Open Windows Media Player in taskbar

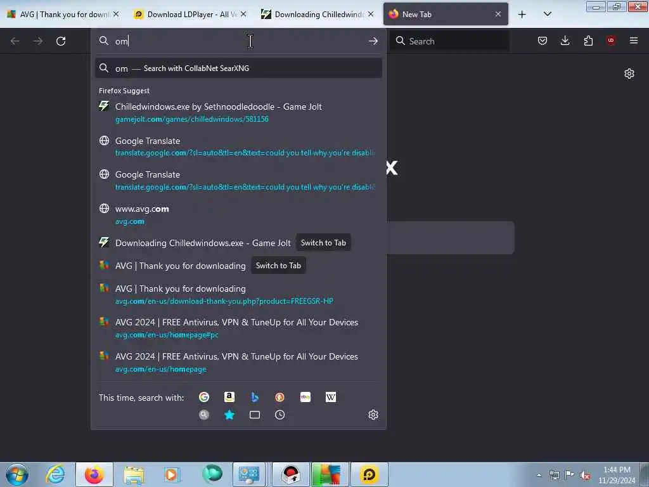coord(172,474)
